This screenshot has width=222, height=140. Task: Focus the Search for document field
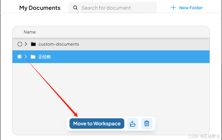coord(113,8)
